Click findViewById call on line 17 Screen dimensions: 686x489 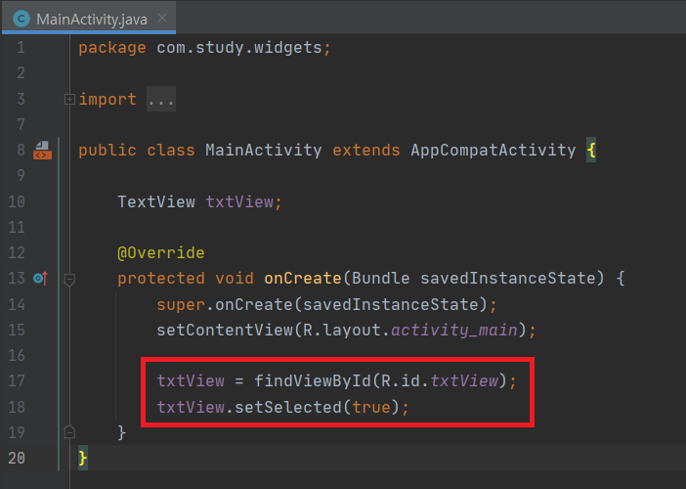(x=313, y=380)
